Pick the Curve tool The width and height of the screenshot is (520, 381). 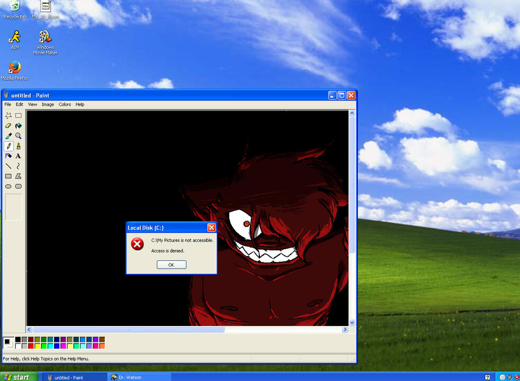[x=19, y=166]
